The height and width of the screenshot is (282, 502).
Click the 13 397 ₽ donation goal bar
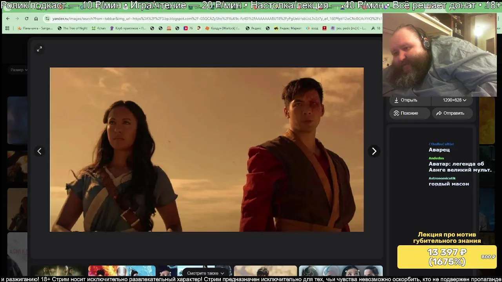pyautogui.click(x=447, y=257)
